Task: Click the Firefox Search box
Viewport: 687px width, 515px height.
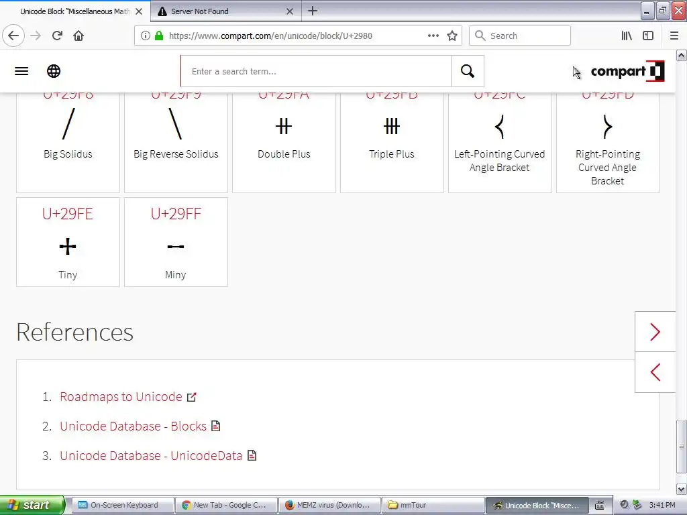Action: (520, 36)
